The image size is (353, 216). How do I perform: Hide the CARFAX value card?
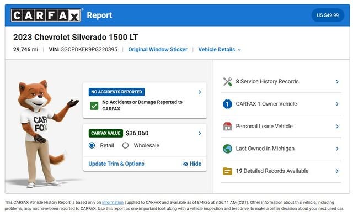192,164
